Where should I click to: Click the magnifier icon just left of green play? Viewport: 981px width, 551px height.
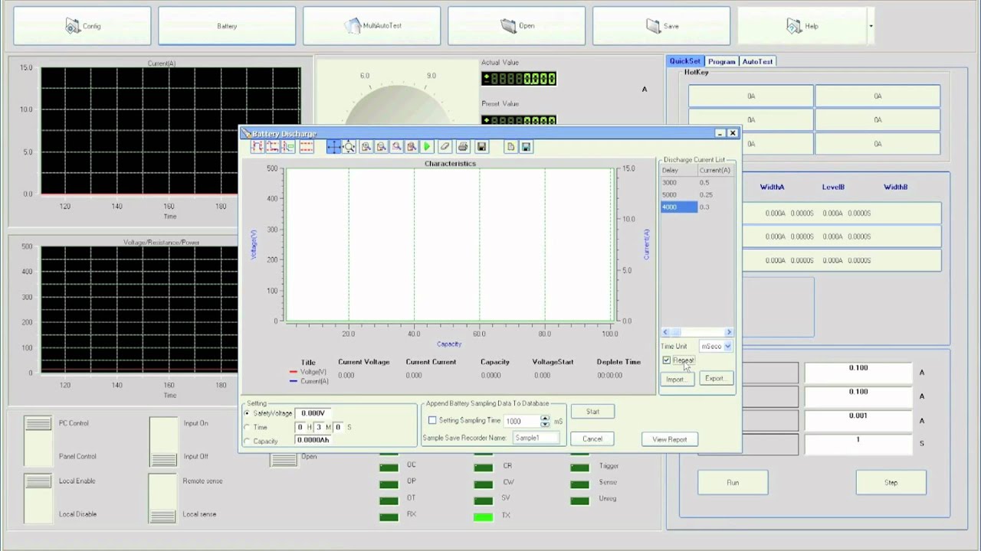pos(412,147)
